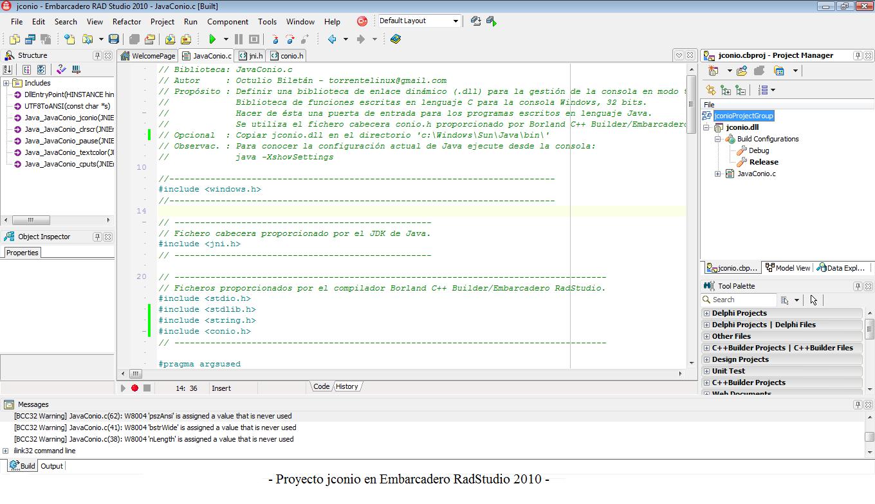Click the Program Reset stop icon

tap(254, 39)
